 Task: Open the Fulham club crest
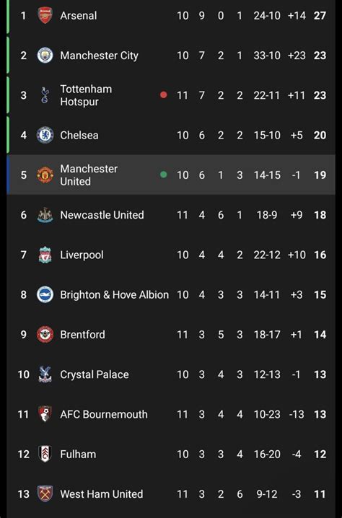[45, 454]
